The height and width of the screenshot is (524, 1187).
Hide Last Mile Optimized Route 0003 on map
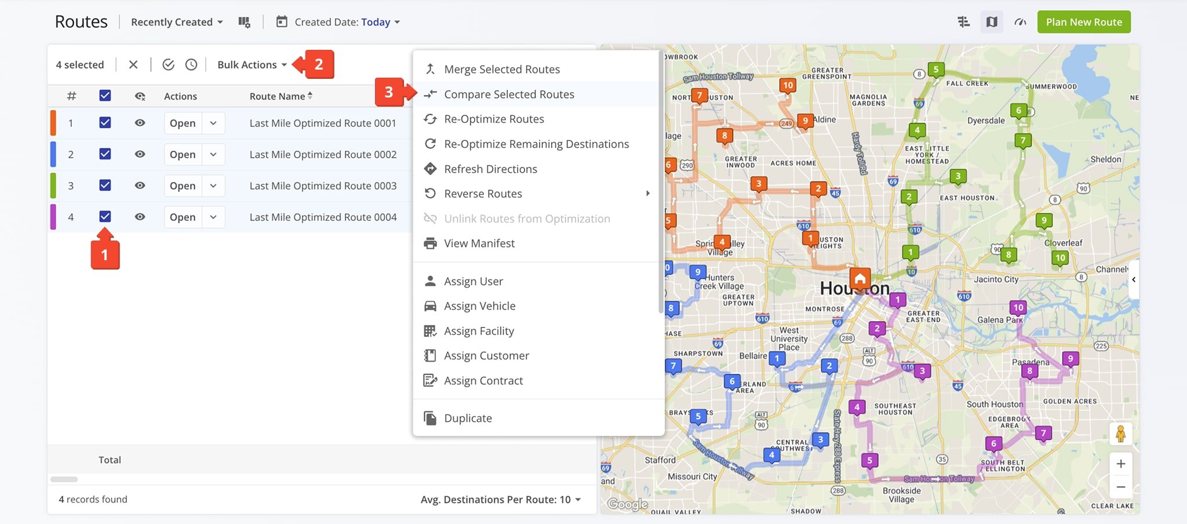(140, 185)
